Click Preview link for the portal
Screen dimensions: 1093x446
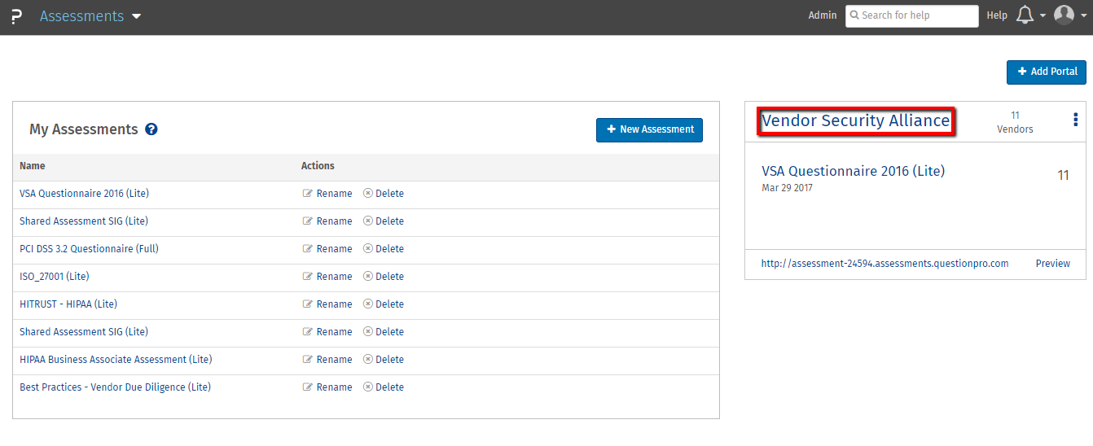1052,264
